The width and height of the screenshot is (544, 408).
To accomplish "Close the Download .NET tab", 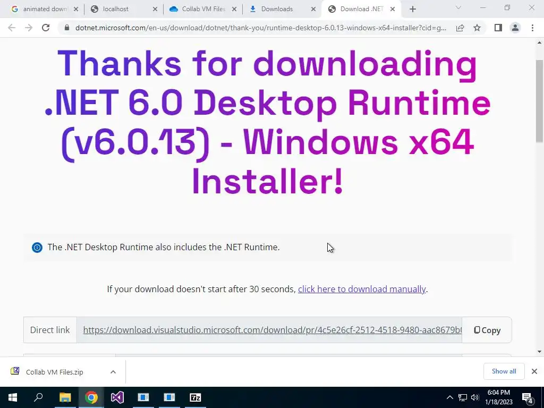I will (x=393, y=10).
